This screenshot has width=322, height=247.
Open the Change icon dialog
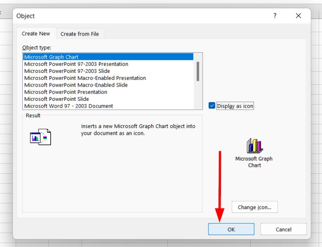click(x=254, y=207)
